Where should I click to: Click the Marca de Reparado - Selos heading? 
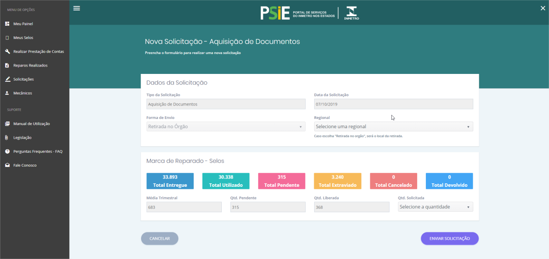[x=185, y=161]
